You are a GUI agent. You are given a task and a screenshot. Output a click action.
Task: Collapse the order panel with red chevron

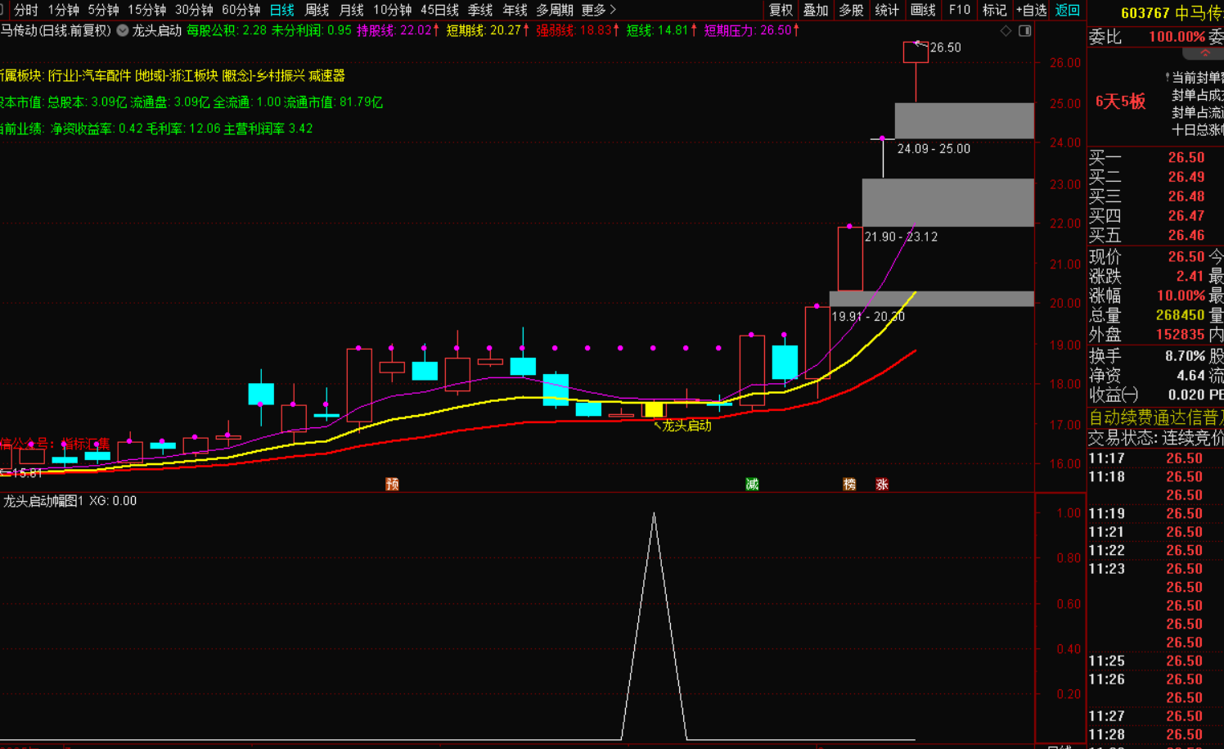click(x=1205, y=53)
